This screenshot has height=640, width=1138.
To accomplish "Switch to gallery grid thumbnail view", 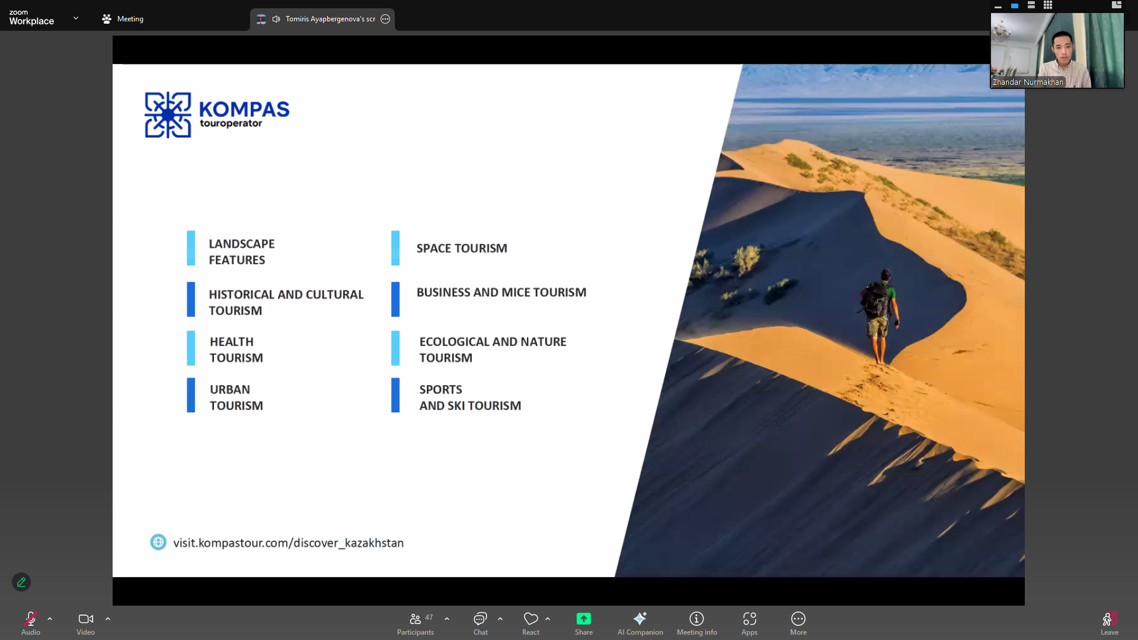I will point(1048,5).
